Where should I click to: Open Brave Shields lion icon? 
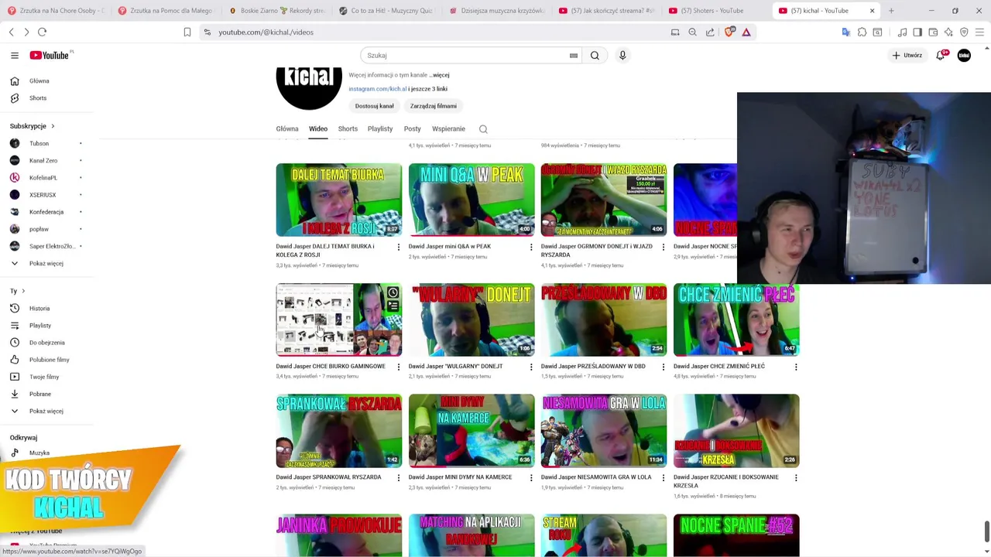[729, 32]
